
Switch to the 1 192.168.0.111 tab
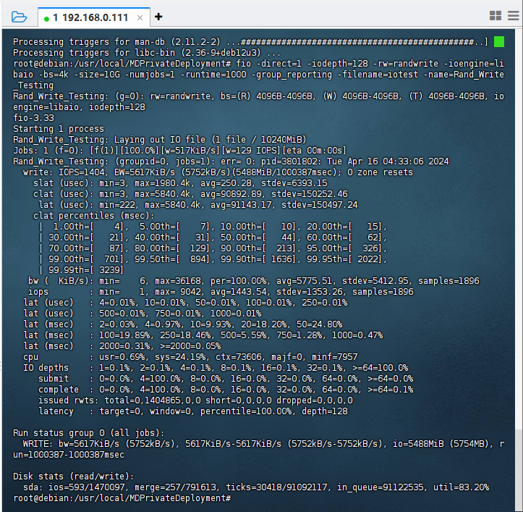click(x=90, y=17)
